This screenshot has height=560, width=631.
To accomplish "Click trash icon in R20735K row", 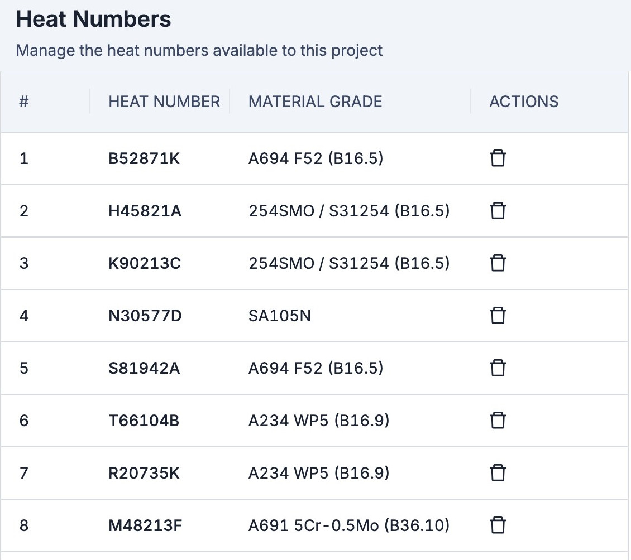I will [498, 473].
